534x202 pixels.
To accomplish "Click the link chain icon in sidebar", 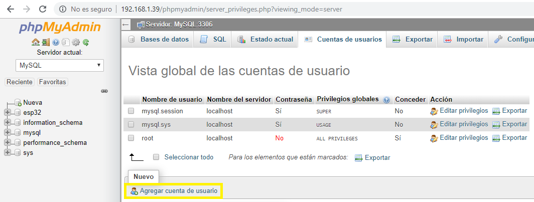I will 104,91.
